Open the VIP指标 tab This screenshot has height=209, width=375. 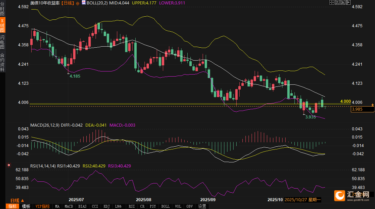pos(42,206)
